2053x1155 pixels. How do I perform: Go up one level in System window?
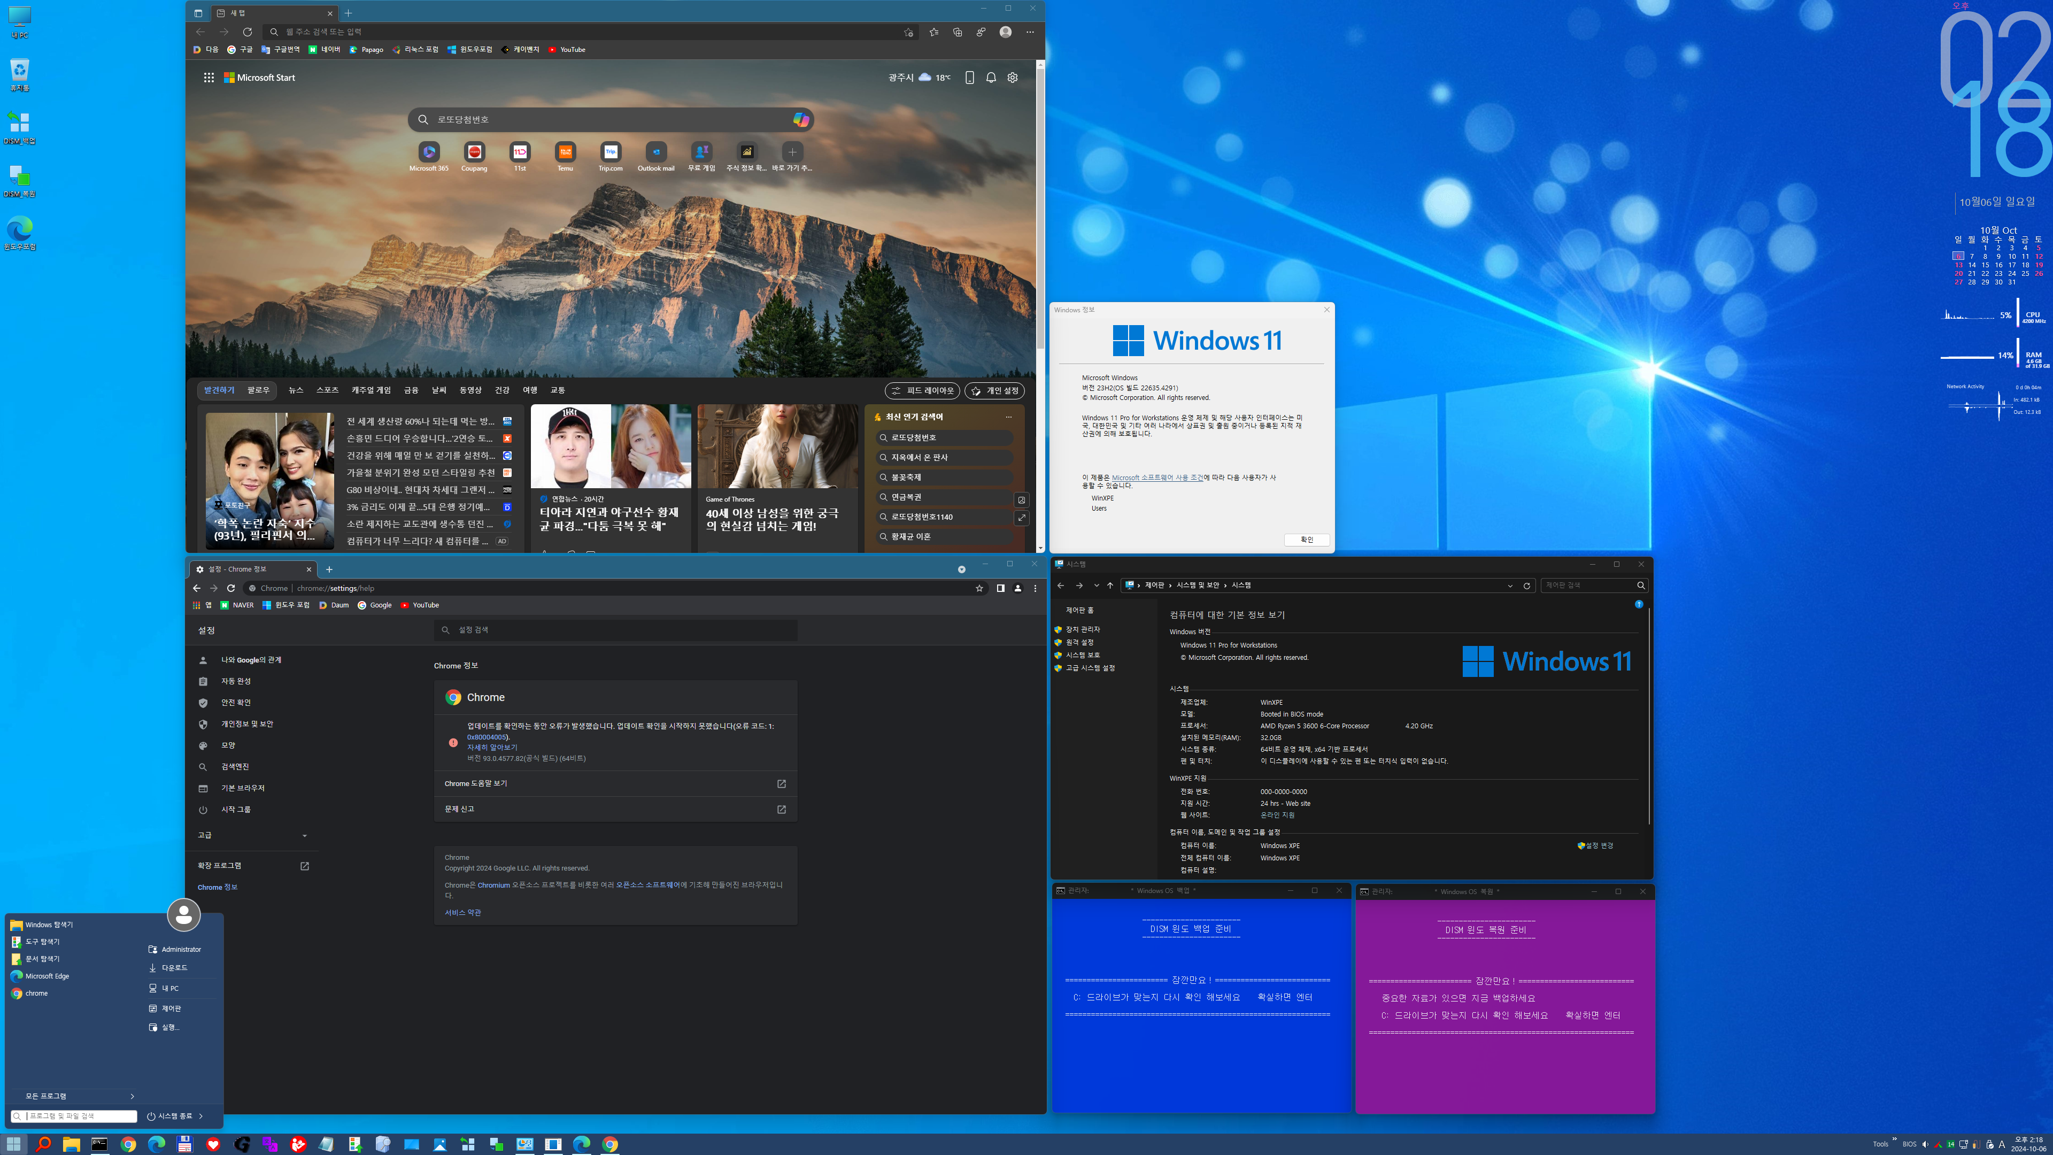click(x=1109, y=585)
